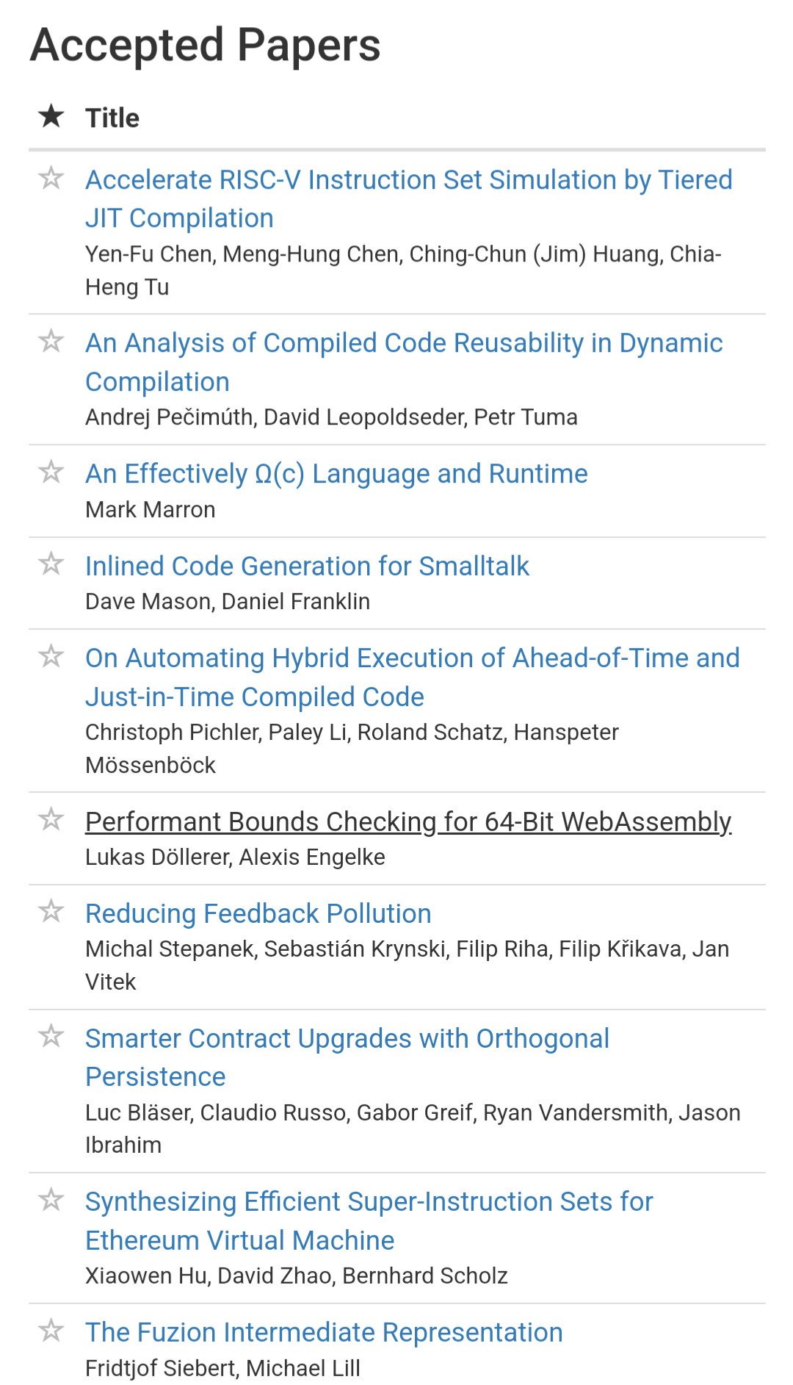Open An Analysis of Compiled Code Reusability
The height and width of the screenshot is (1385, 793).
click(404, 362)
